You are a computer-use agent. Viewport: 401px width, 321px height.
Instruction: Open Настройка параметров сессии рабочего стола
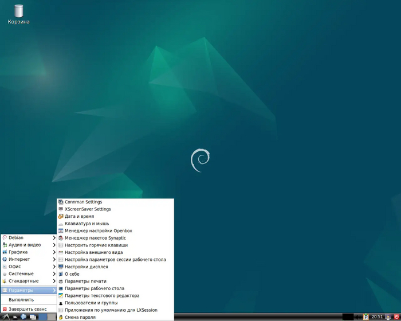pyautogui.click(x=115, y=260)
